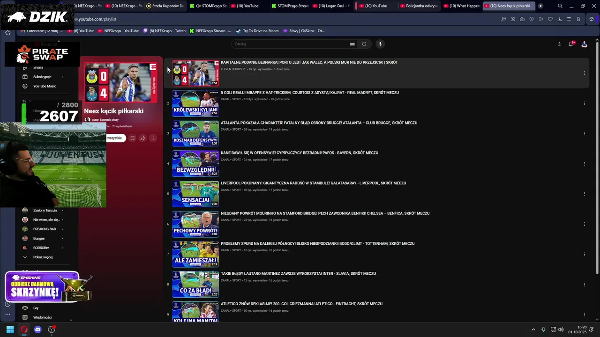Switch to the Logan Paul YouTube tab
Viewport: 600px width, 337px height.
(331, 6)
